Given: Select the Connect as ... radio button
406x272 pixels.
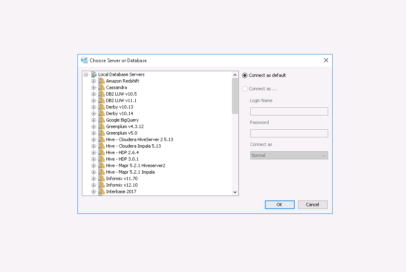Looking at the screenshot, I should click(x=245, y=89).
